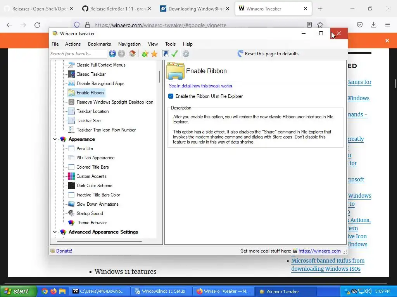Viewport: 397px width, 297px height.
Task: Open new tab with plus button
Action: coord(320,9)
